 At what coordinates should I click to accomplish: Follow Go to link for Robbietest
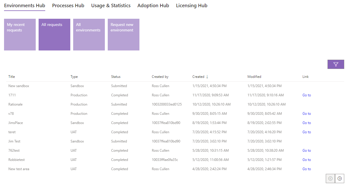[x=306, y=160]
